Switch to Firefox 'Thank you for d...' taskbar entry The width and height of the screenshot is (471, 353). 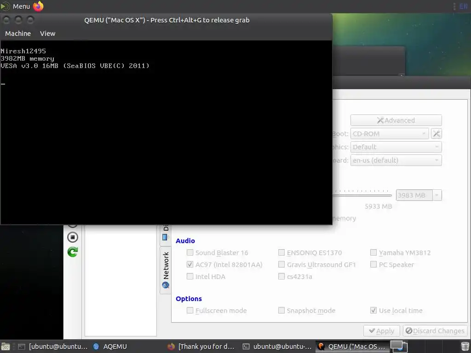[x=201, y=347]
